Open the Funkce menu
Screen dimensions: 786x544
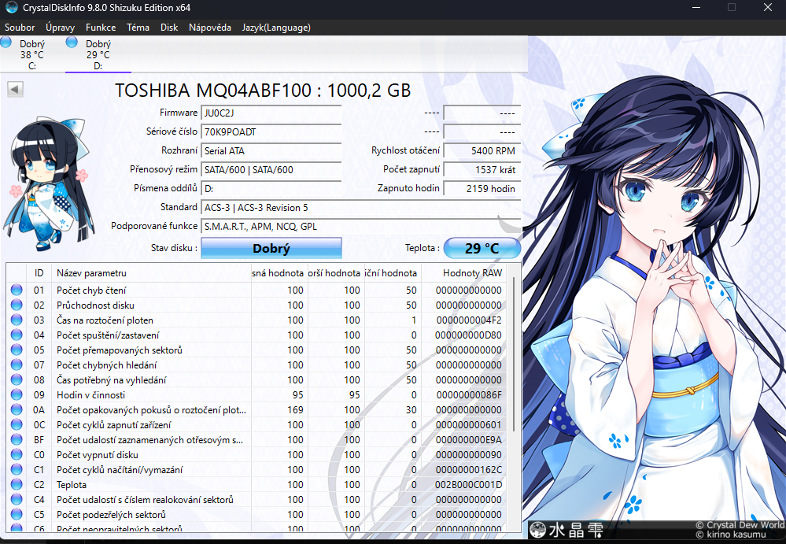101,27
